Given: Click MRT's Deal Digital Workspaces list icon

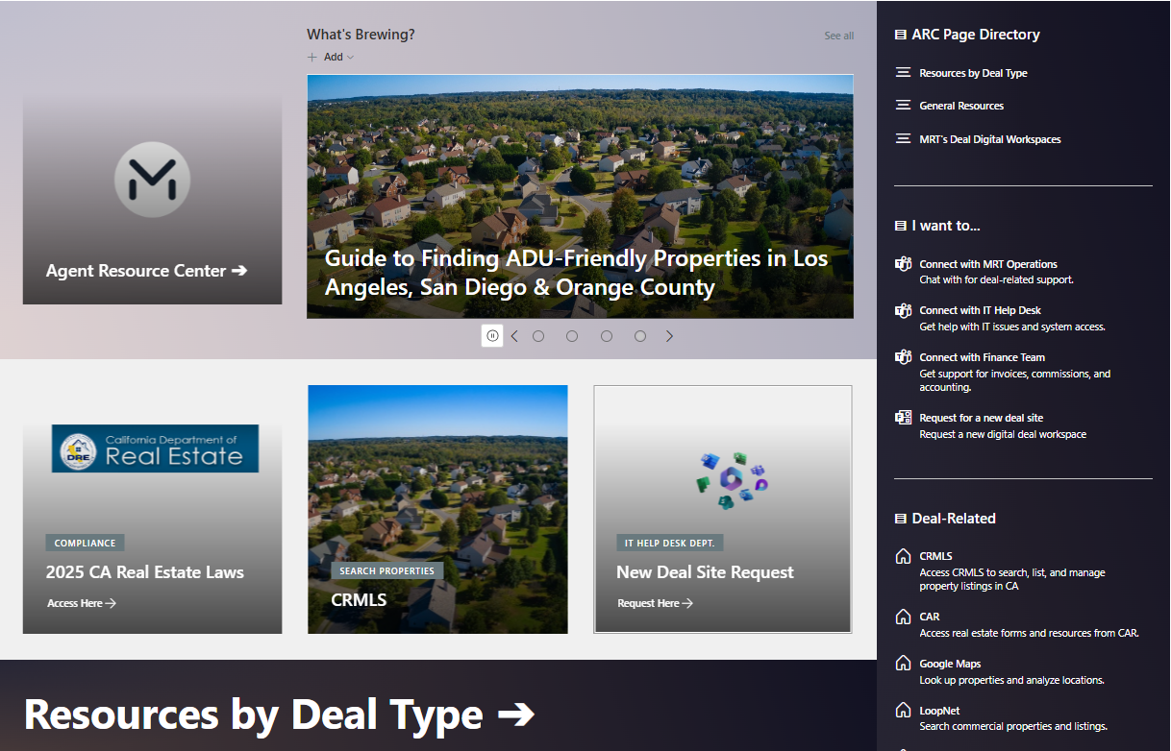Looking at the screenshot, I should coord(903,139).
